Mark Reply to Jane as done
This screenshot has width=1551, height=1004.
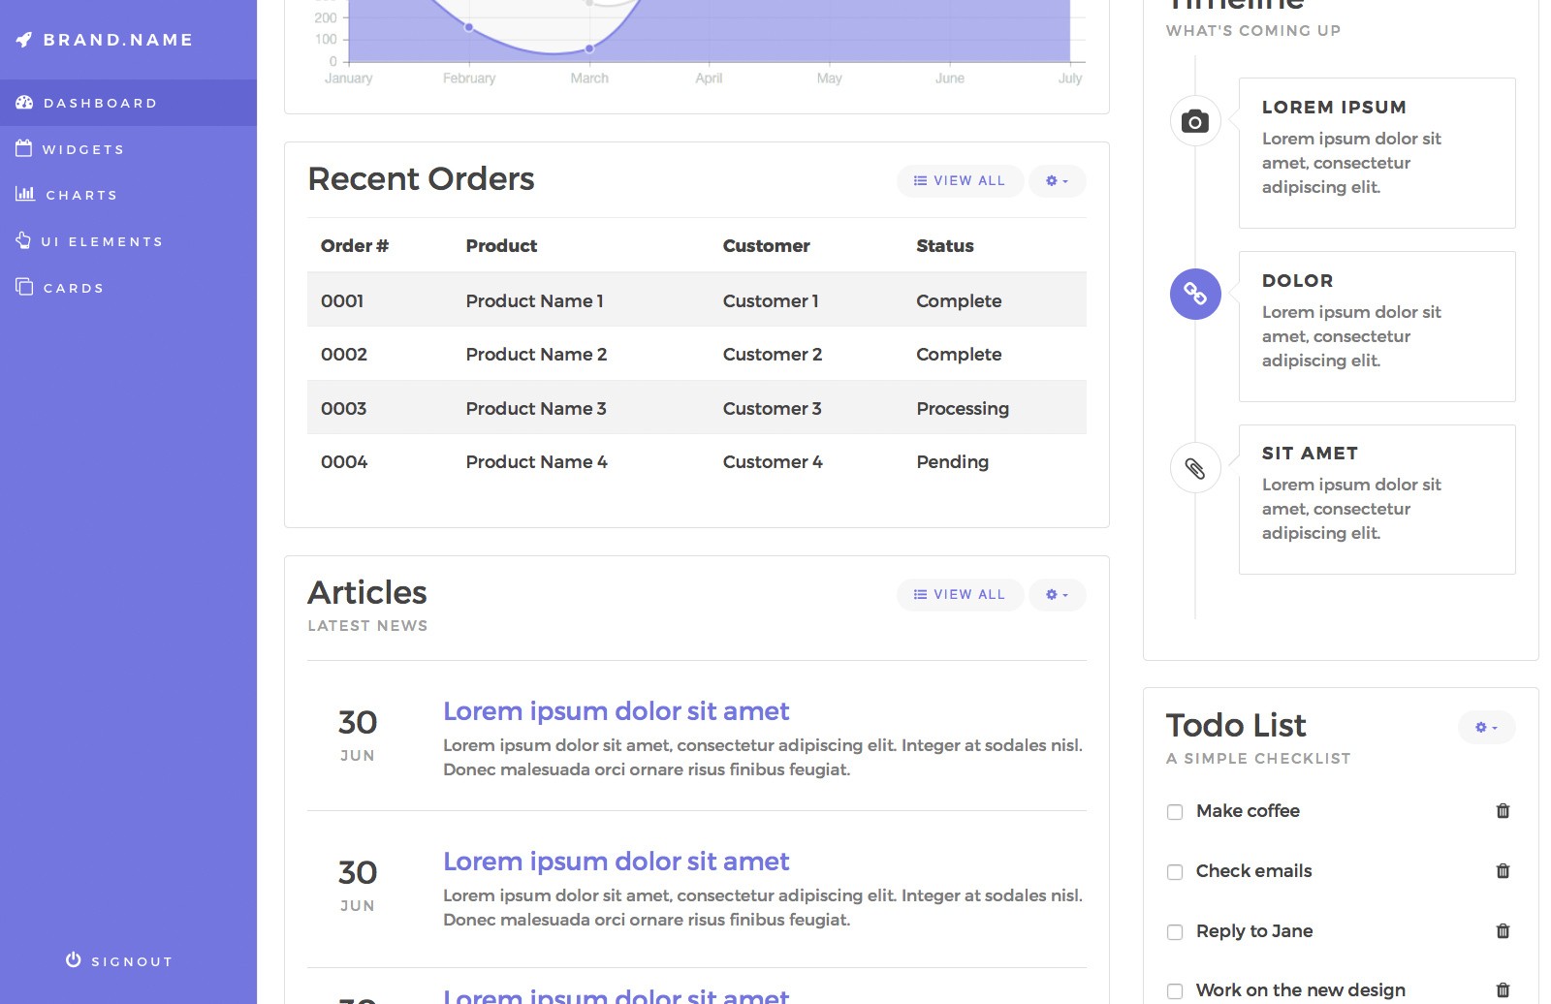point(1175,932)
